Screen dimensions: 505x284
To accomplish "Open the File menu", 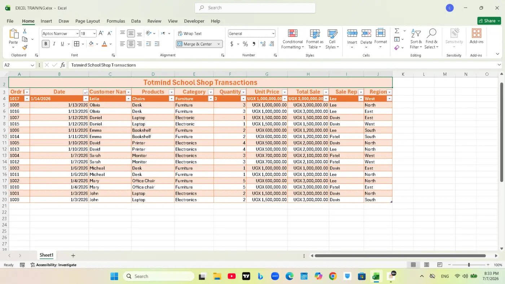I will click(x=10, y=21).
